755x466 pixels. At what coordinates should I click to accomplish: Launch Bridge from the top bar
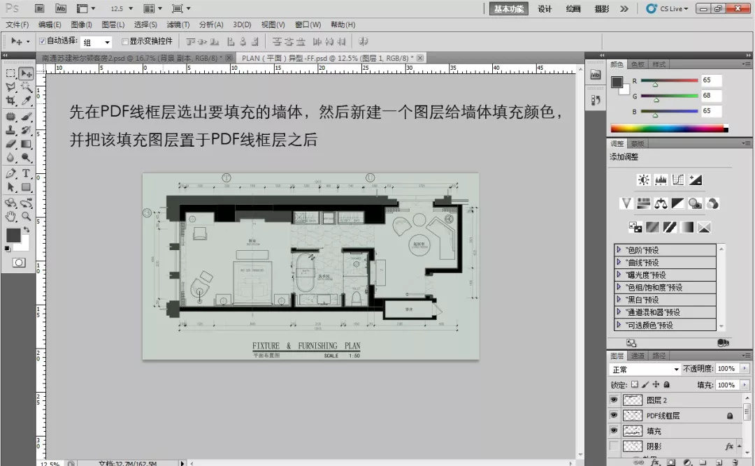click(x=39, y=8)
